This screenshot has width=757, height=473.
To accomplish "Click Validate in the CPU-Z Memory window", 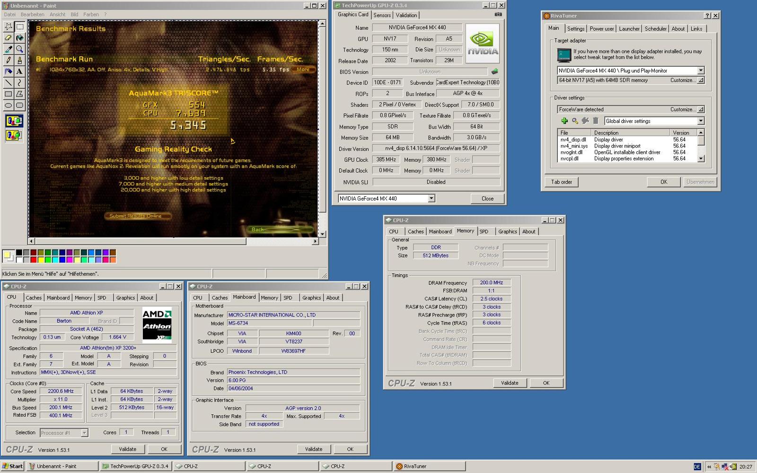I will (x=510, y=383).
